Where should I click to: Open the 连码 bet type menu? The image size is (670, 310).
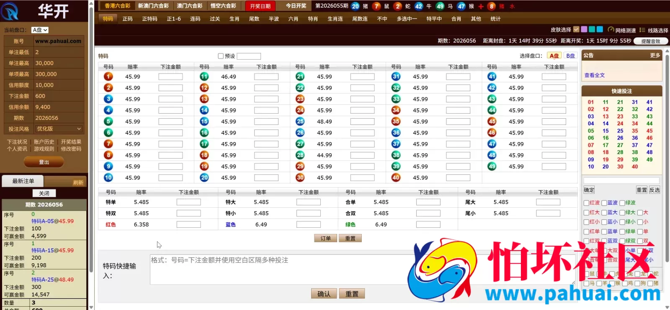195,19
